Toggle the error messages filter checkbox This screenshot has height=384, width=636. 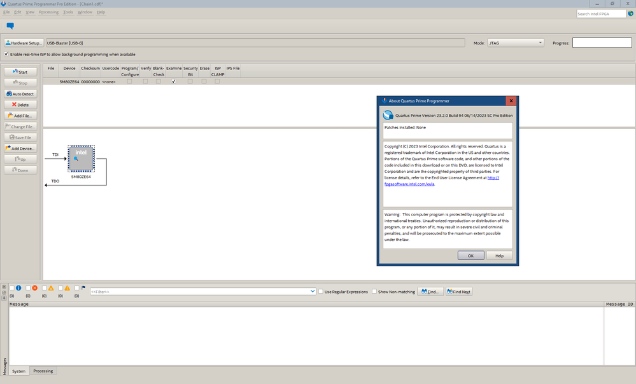click(28, 288)
